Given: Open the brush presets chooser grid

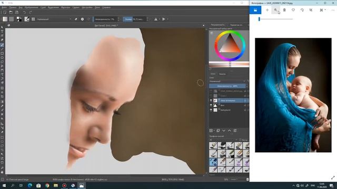Looking at the screenshot, I should 33,19.
